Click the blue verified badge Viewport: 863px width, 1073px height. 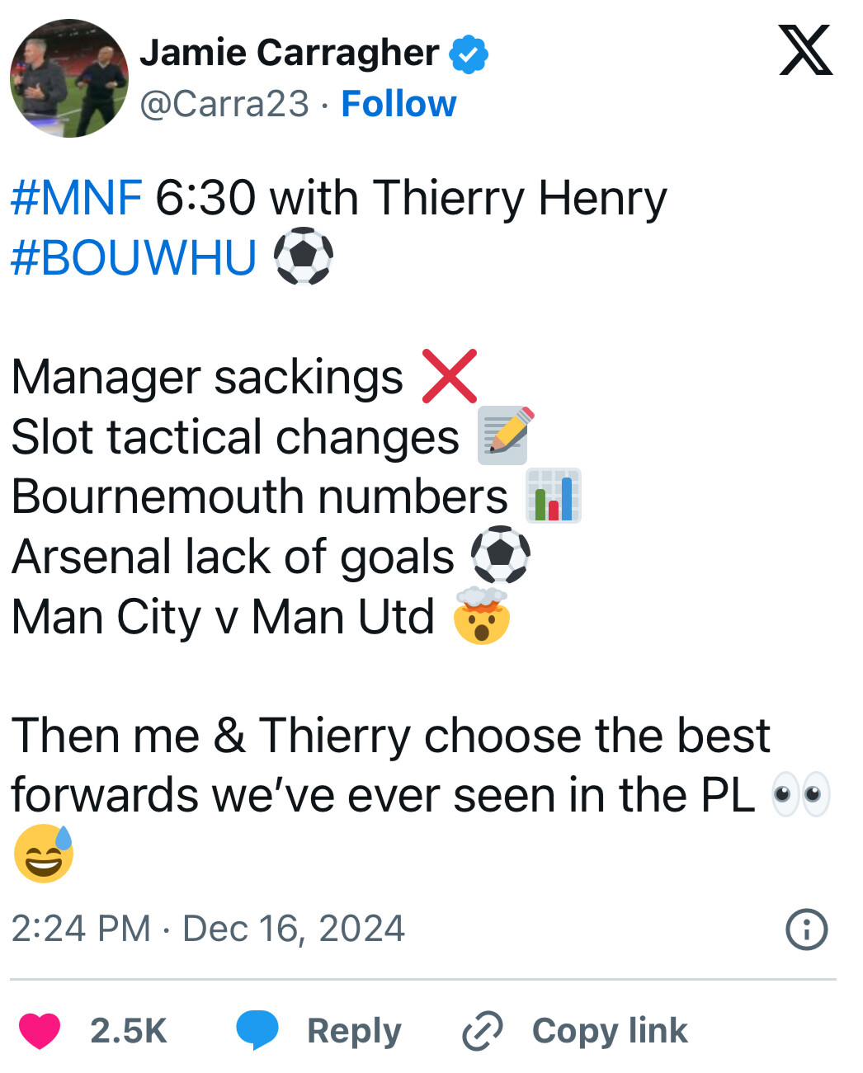click(469, 54)
